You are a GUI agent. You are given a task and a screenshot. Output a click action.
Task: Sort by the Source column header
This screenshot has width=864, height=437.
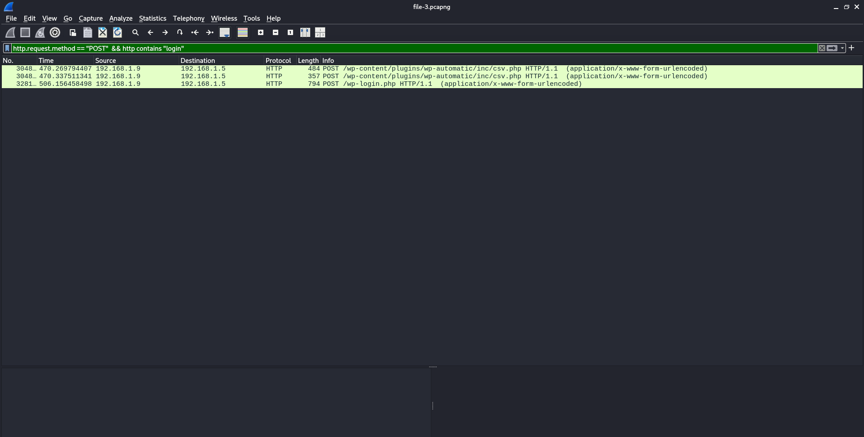point(136,60)
